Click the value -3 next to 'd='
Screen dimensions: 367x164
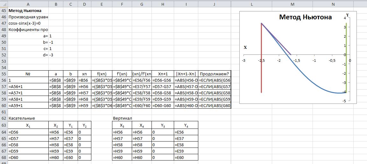pos(56,55)
